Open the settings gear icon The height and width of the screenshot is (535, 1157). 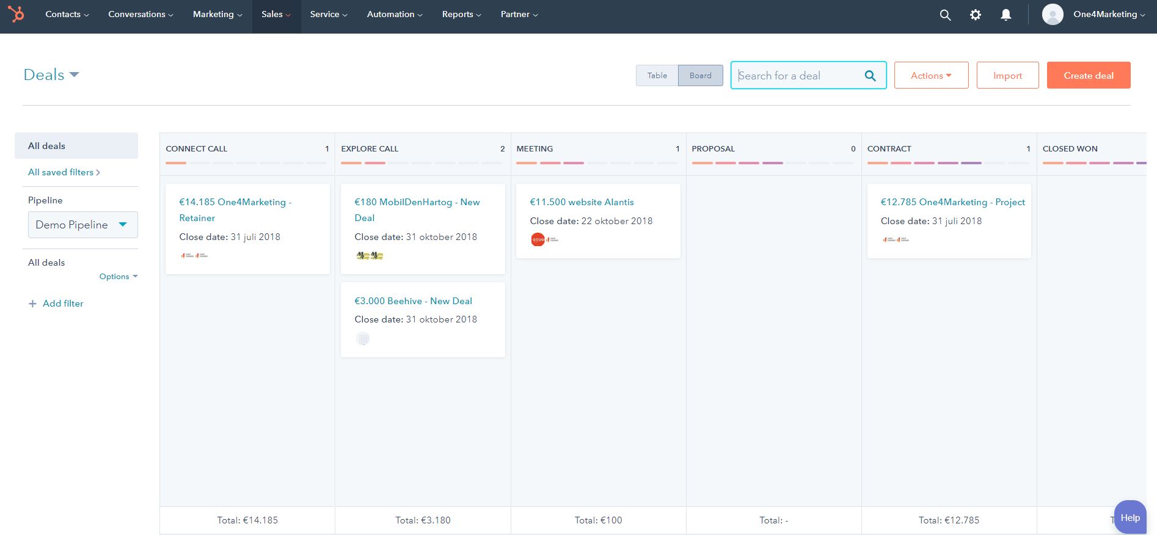click(976, 15)
